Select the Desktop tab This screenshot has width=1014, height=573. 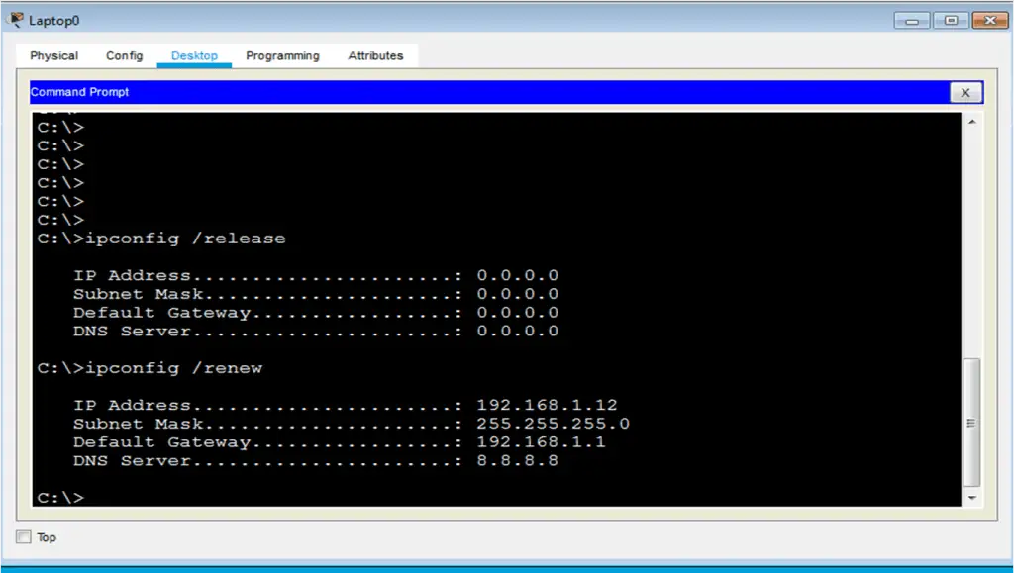(x=194, y=56)
